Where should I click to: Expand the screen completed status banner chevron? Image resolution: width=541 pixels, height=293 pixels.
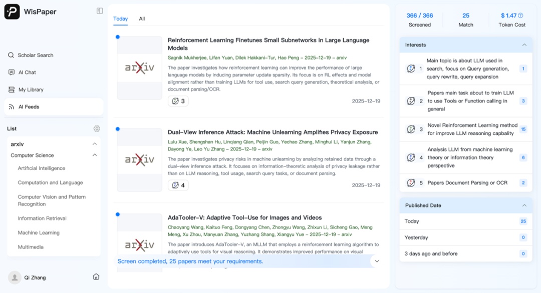(x=377, y=261)
